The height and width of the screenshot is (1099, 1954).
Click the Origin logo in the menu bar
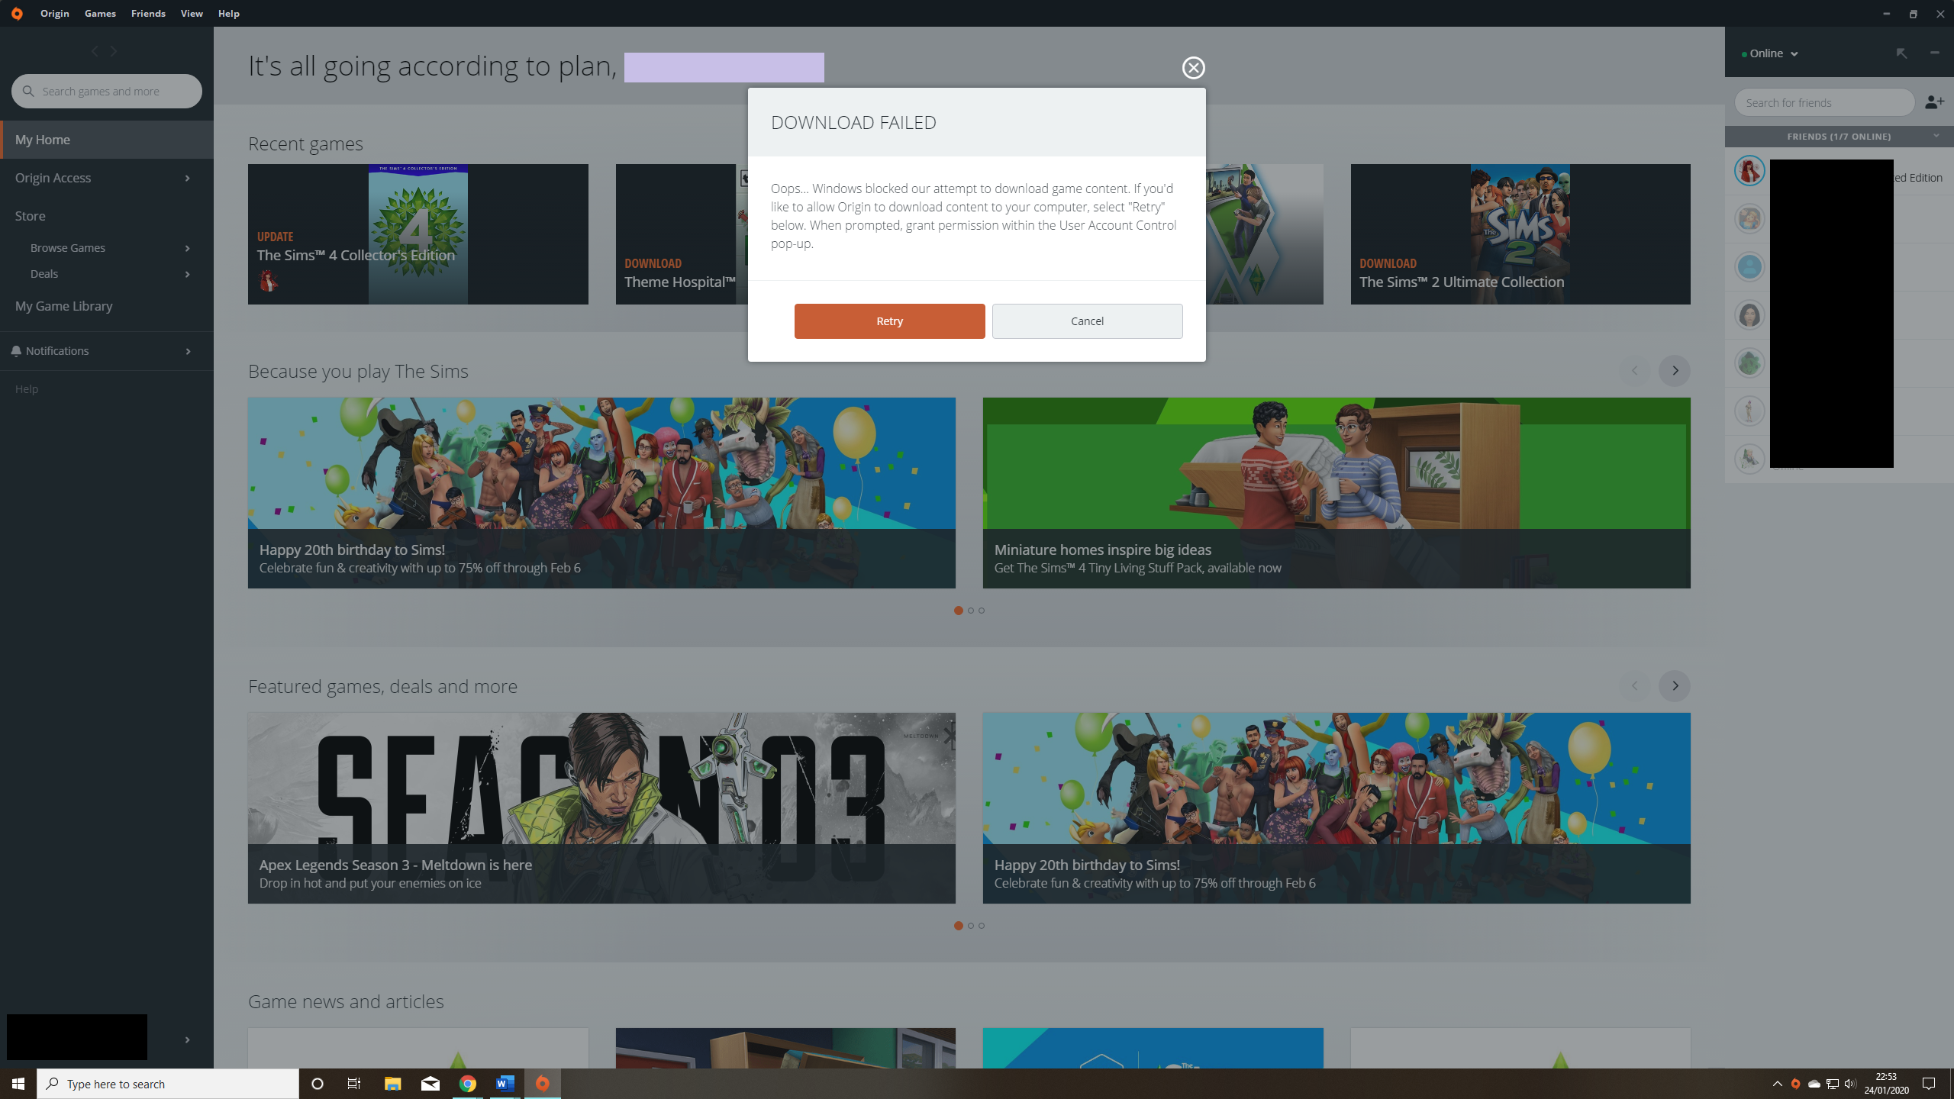pyautogui.click(x=17, y=14)
